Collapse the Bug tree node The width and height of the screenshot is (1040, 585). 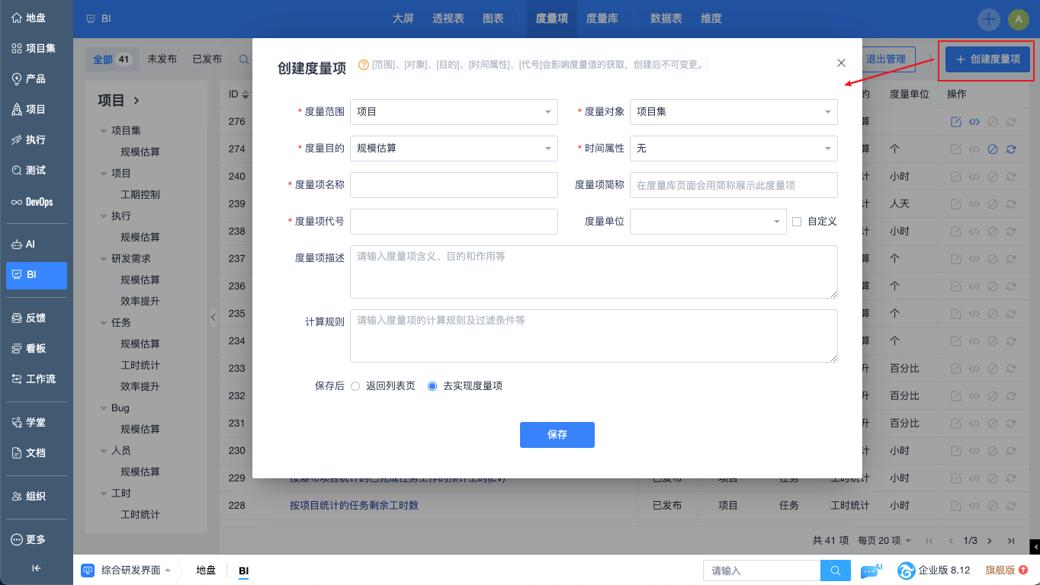click(104, 408)
